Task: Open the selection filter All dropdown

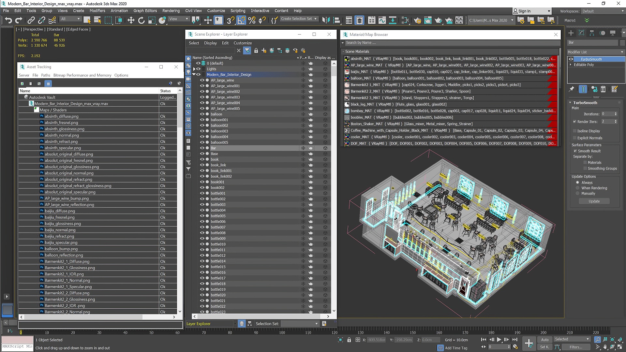Action: [x=70, y=19]
